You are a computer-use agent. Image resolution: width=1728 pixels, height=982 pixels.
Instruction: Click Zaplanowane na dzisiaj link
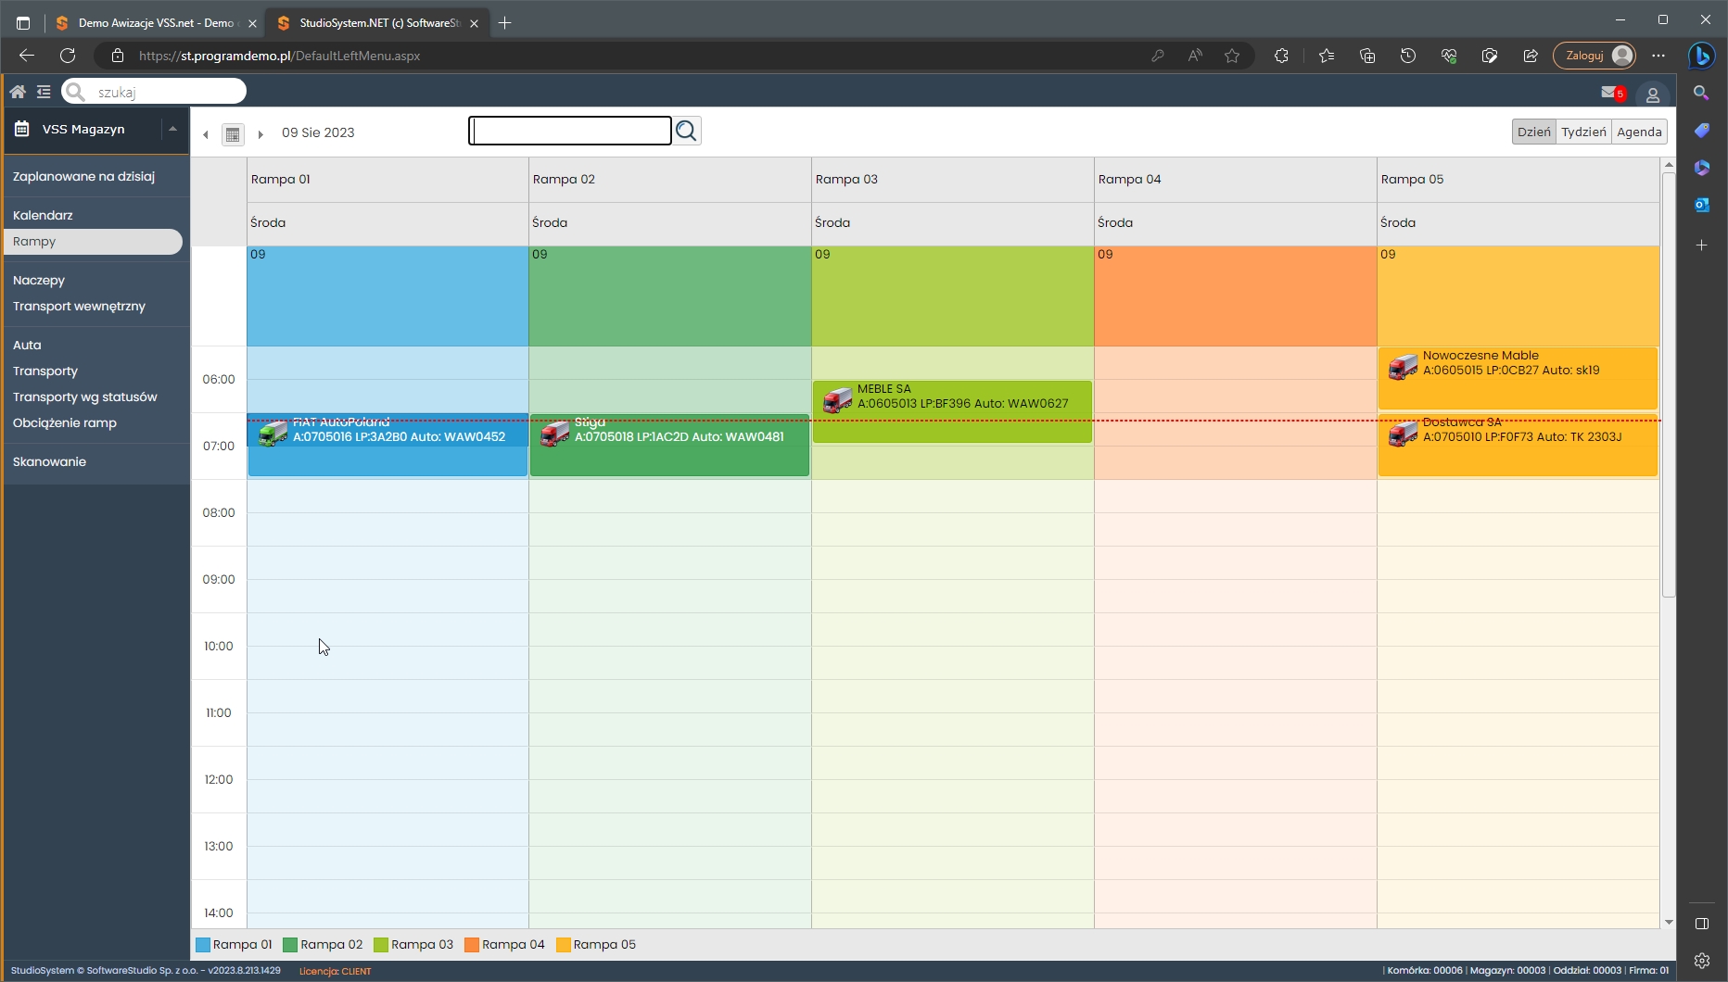click(x=83, y=176)
